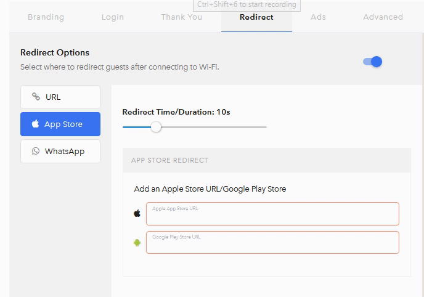Viewport: 424px width, 297px height.
Task: Focus the Google Play Store URL field
Action: click(x=272, y=242)
